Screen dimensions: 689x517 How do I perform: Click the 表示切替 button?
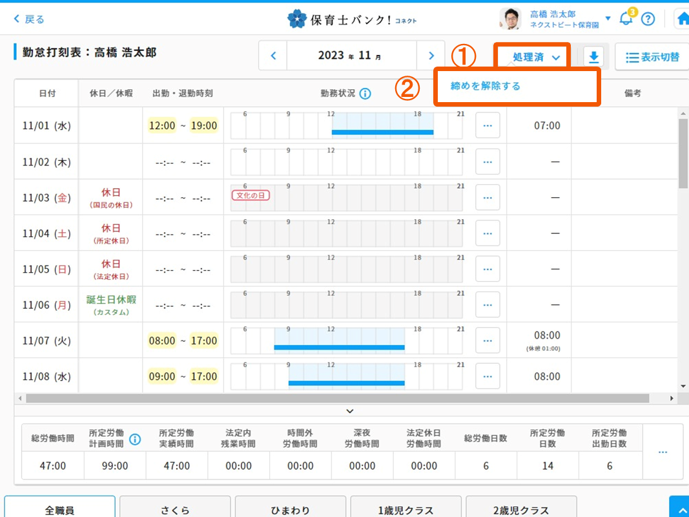coord(652,57)
